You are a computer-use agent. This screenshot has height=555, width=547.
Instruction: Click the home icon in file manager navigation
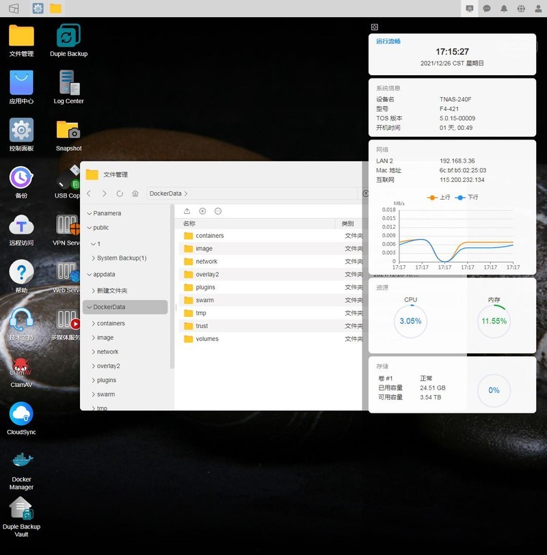(x=135, y=194)
